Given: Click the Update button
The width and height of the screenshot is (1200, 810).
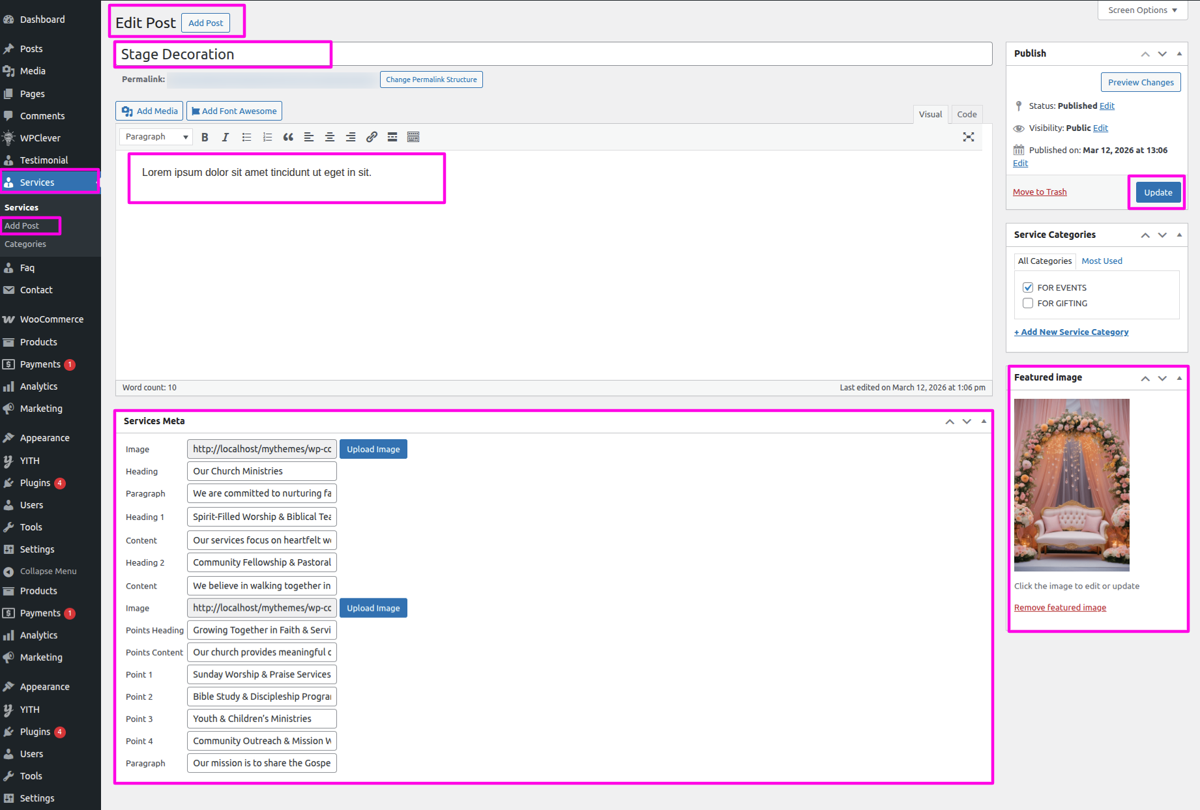Looking at the screenshot, I should [1158, 192].
